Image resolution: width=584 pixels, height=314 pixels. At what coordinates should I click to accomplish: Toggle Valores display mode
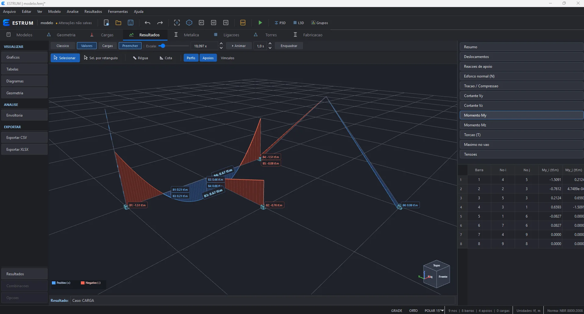[x=87, y=46]
